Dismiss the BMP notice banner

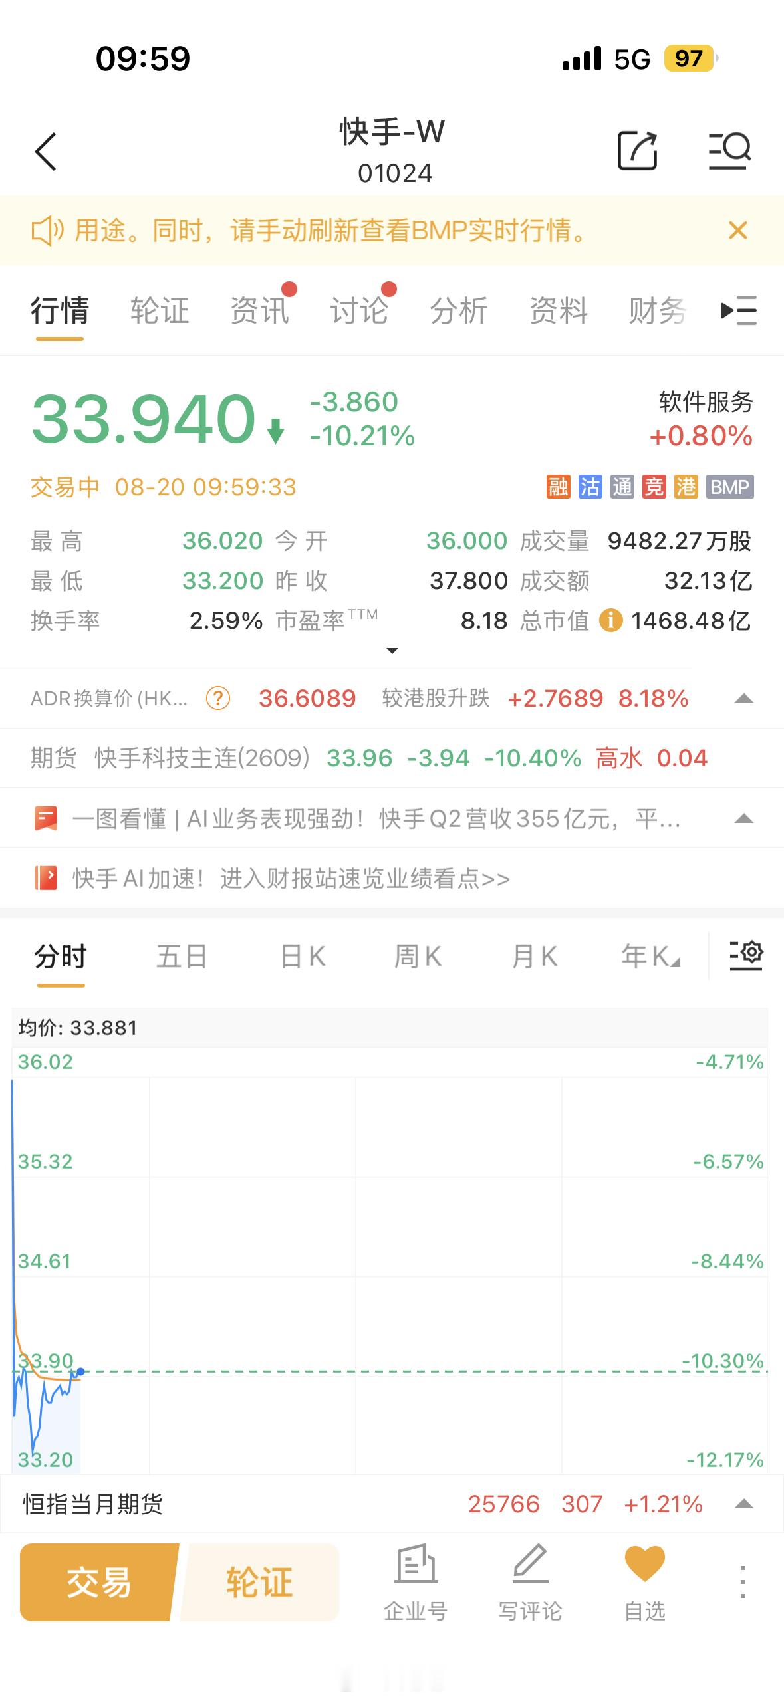738,231
